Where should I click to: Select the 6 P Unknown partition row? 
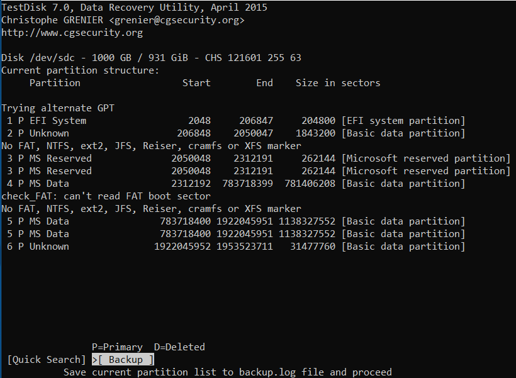235,247
